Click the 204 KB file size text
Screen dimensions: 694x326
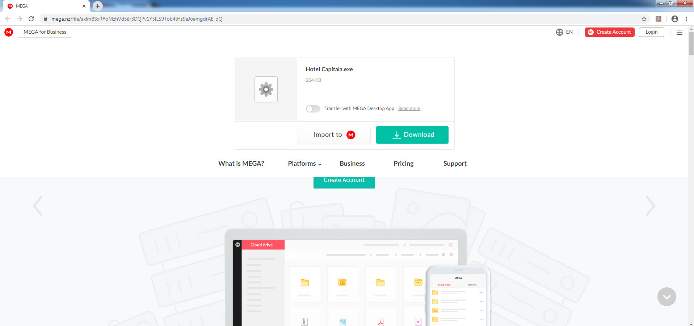tap(314, 80)
